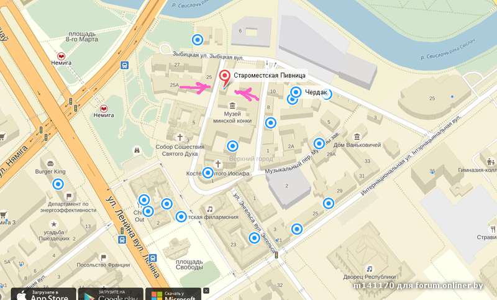This screenshot has height=300, width=497.
Task: Select the Дом Ваньковичей museum icon
Action: 357,137
